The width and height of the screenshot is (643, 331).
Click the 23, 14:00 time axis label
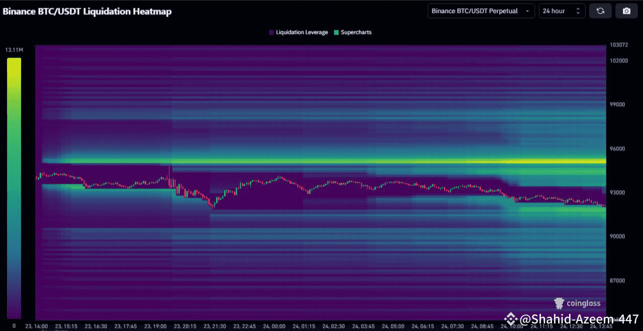(36, 326)
